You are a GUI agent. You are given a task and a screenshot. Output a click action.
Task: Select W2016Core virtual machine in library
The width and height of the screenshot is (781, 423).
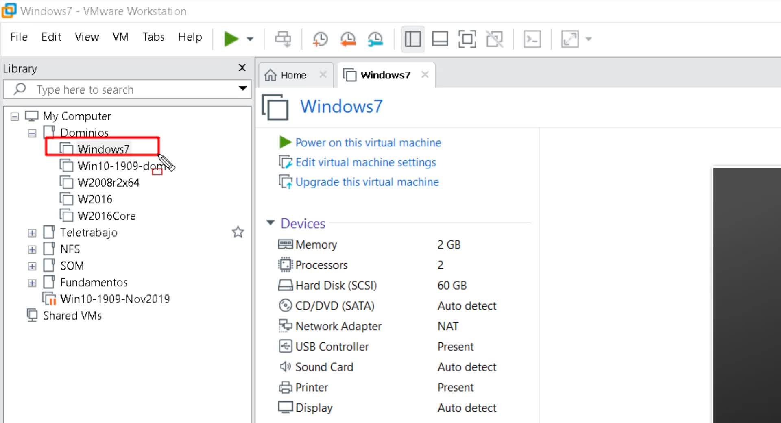pos(106,216)
